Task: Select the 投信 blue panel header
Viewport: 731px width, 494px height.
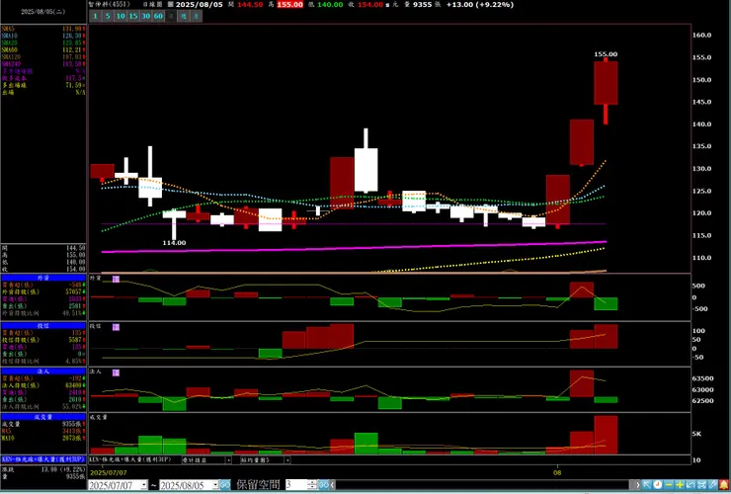Action: 43,326
